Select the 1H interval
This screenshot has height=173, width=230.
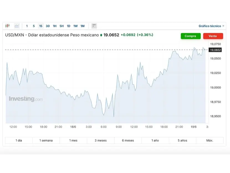(55, 26)
